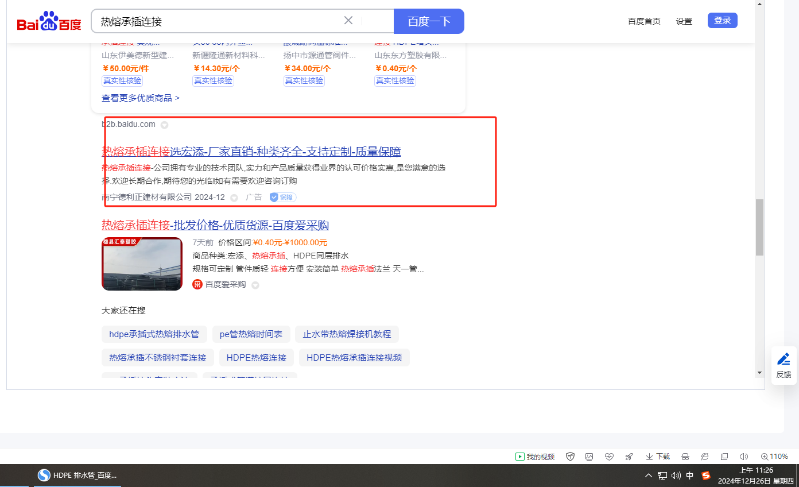The height and width of the screenshot is (487, 799).
Task: Clear the search box with the X icon
Action: [x=348, y=21]
